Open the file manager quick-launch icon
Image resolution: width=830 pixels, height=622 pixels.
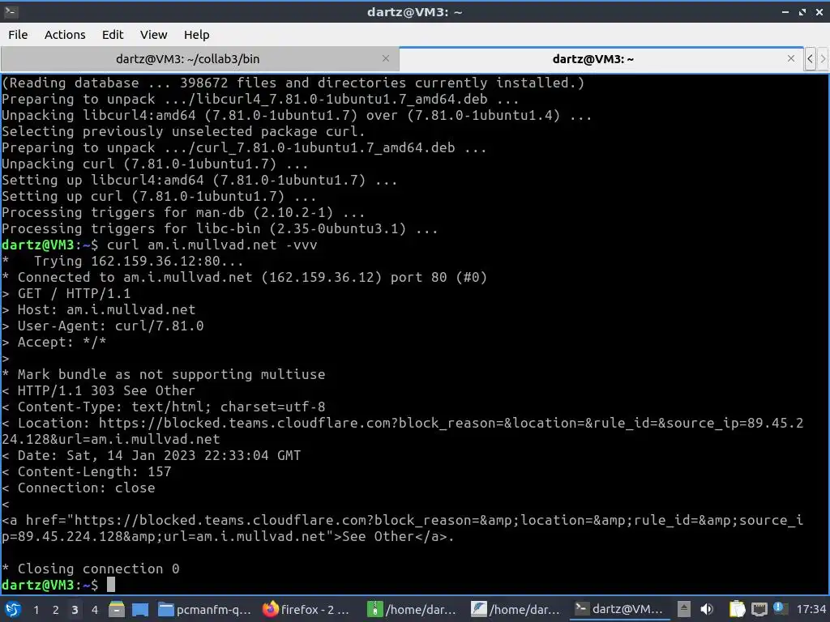tap(117, 609)
